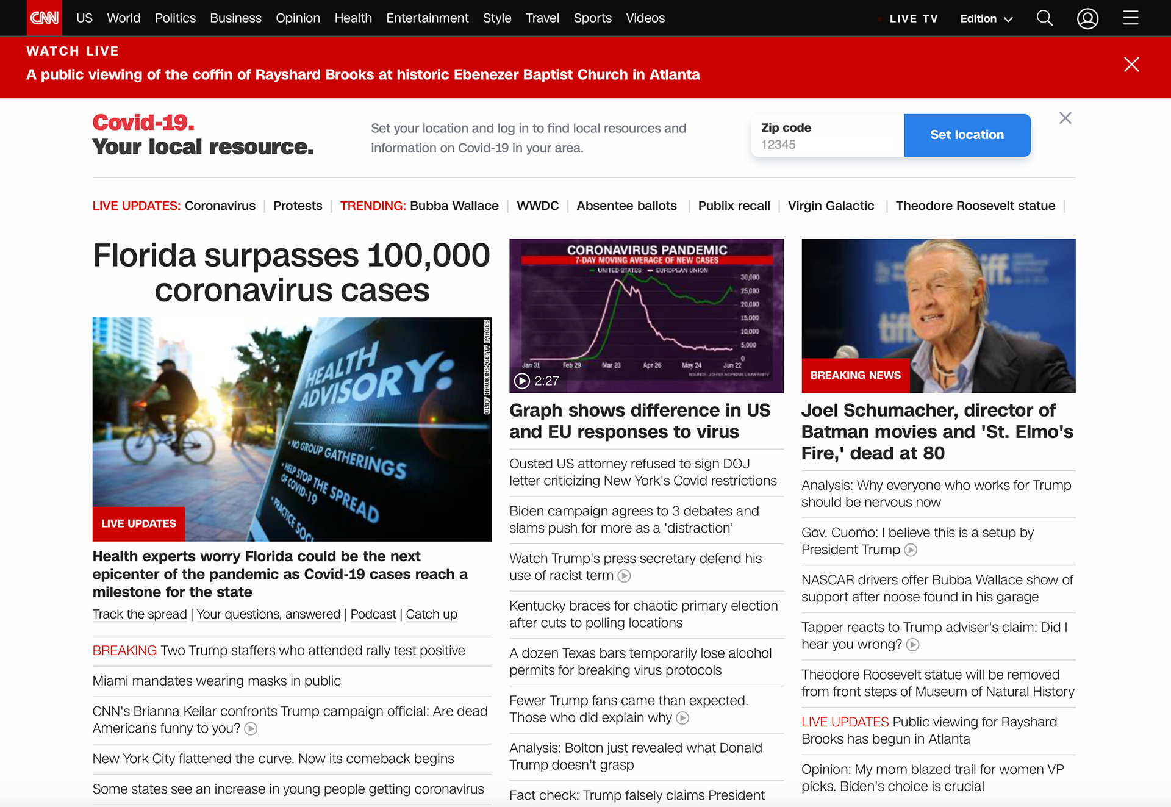Open young people getting coronavirus story
The width and height of the screenshot is (1171, 807).
pos(288,789)
